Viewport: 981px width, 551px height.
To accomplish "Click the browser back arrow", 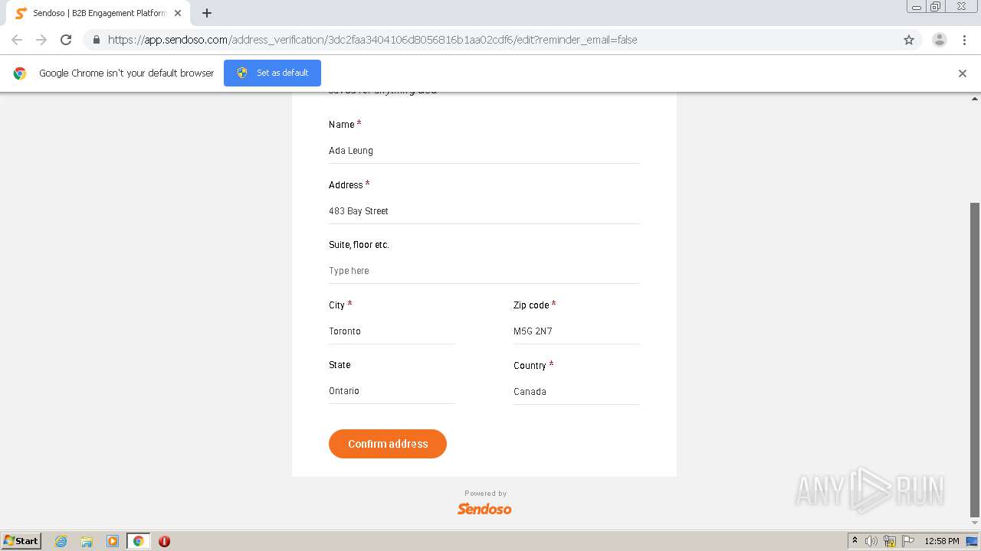I will (x=17, y=40).
